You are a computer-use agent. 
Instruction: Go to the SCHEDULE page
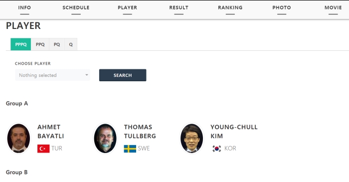[x=76, y=7]
